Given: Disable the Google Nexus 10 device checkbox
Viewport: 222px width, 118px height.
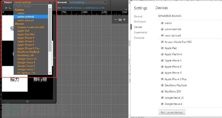Looking at the screenshot, I should (x=162, y=98).
